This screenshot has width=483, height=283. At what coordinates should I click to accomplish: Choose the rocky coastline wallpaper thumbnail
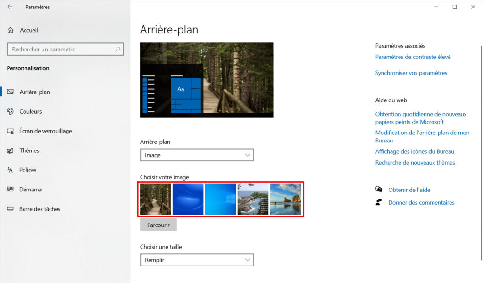[x=253, y=199]
